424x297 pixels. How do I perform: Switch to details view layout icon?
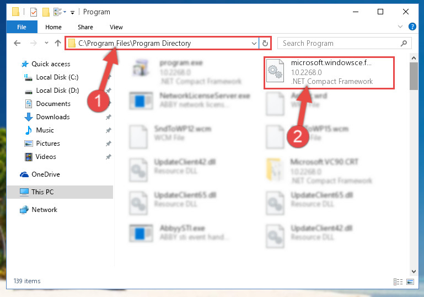click(x=398, y=282)
